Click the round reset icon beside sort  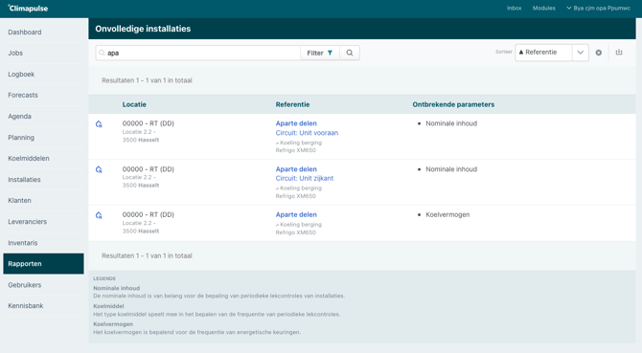point(599,53)
